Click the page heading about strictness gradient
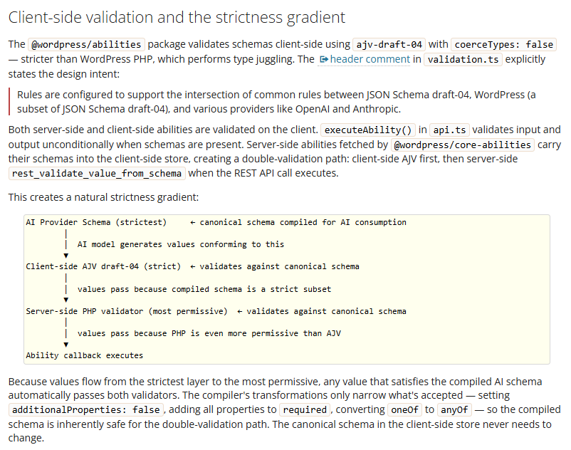571x450 pixels. pyautogui.click(x=177, y=18)
